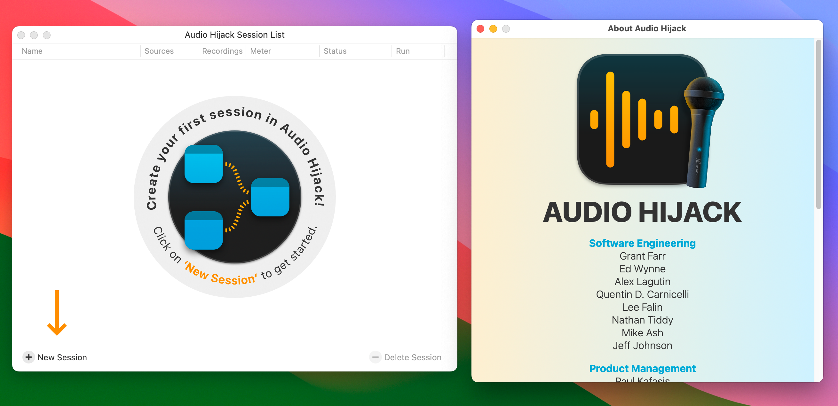
Task: Click the name 'Quentin D. Carnicelli'
Action: point(642,294)
